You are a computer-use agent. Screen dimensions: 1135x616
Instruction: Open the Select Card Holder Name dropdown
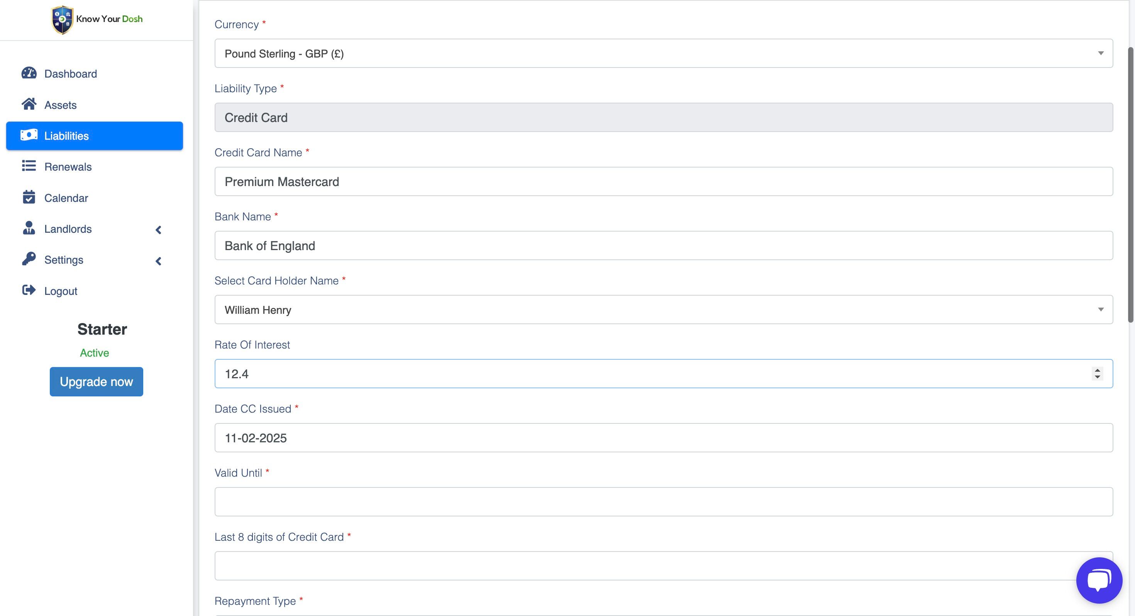663,310
